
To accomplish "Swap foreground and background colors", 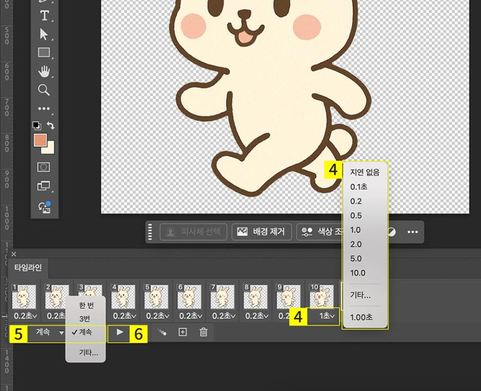I will tap(51, 126).
